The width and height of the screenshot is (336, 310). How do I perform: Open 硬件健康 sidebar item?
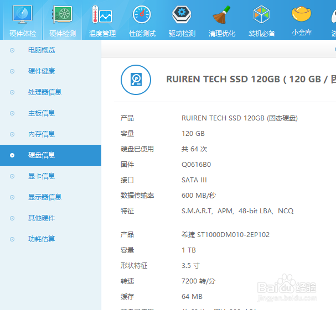(42, 71)
